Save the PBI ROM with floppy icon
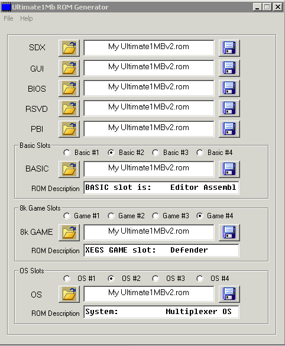Image resolution: width=285 pixels, height=346 pixels. (x=229, y=129)
